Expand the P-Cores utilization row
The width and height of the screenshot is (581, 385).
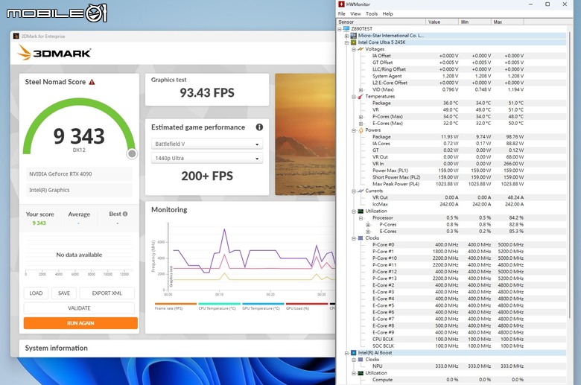tap(367, 225)
